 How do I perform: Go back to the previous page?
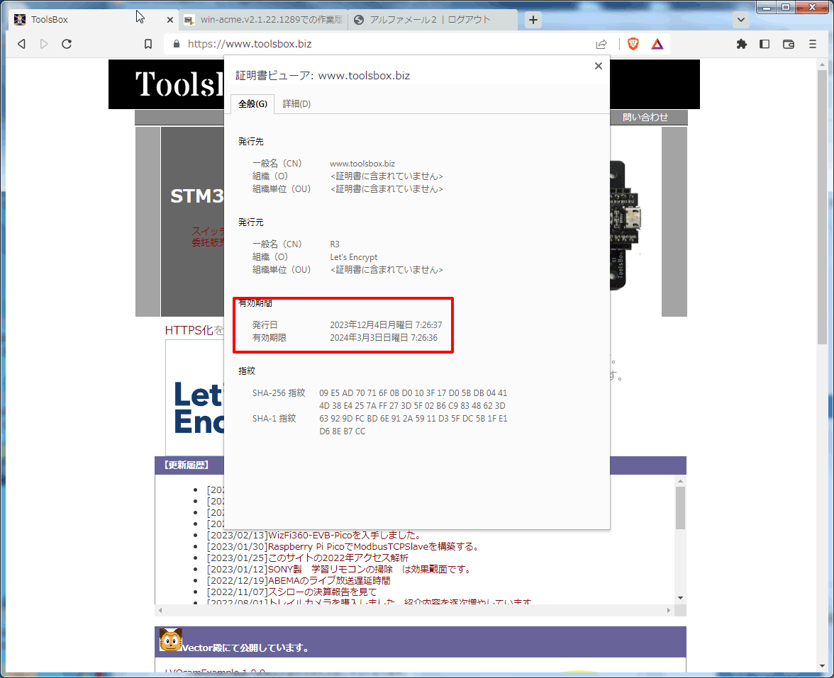pos(21,44)
